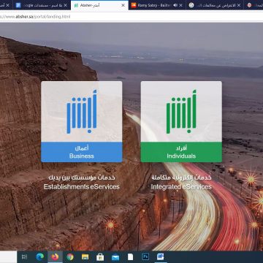263x263 pixels.
Task: Open Microsoft Store from the taskbar
Action: point(100,257)
